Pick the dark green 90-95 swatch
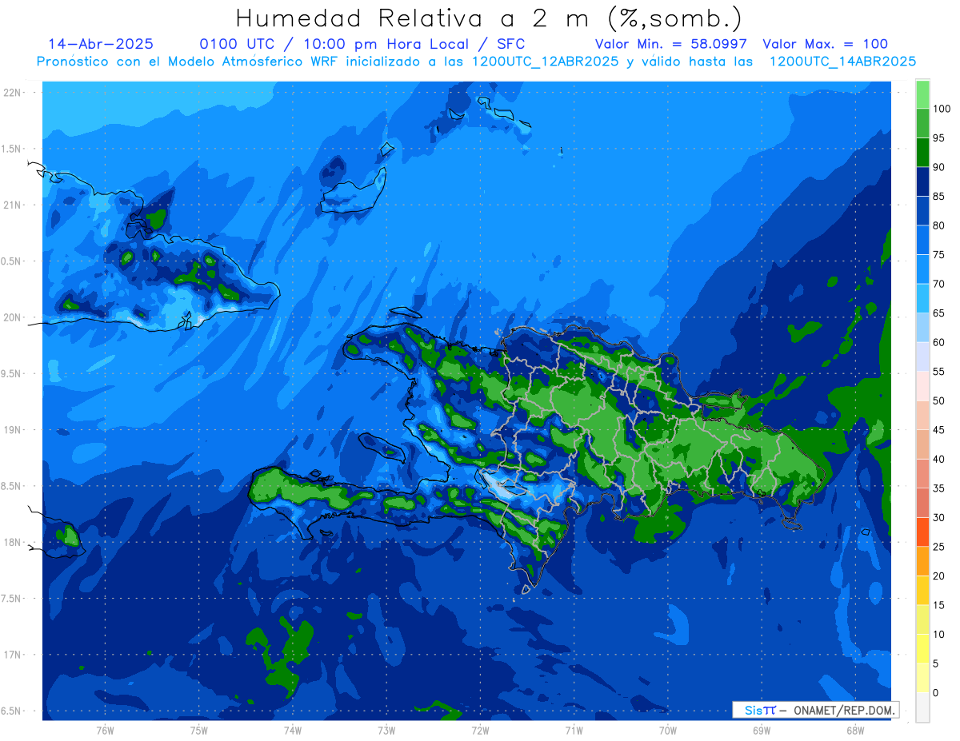 (x=922, y=153)
